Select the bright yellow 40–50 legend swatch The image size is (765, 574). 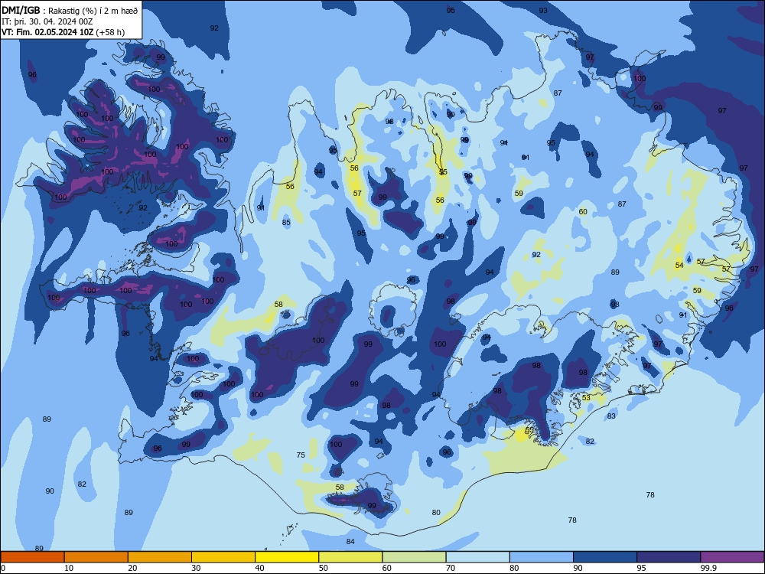(x=287, y=557)
